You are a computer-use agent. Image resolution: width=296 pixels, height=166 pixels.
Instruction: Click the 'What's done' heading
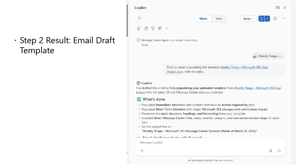tap(154, 99)
